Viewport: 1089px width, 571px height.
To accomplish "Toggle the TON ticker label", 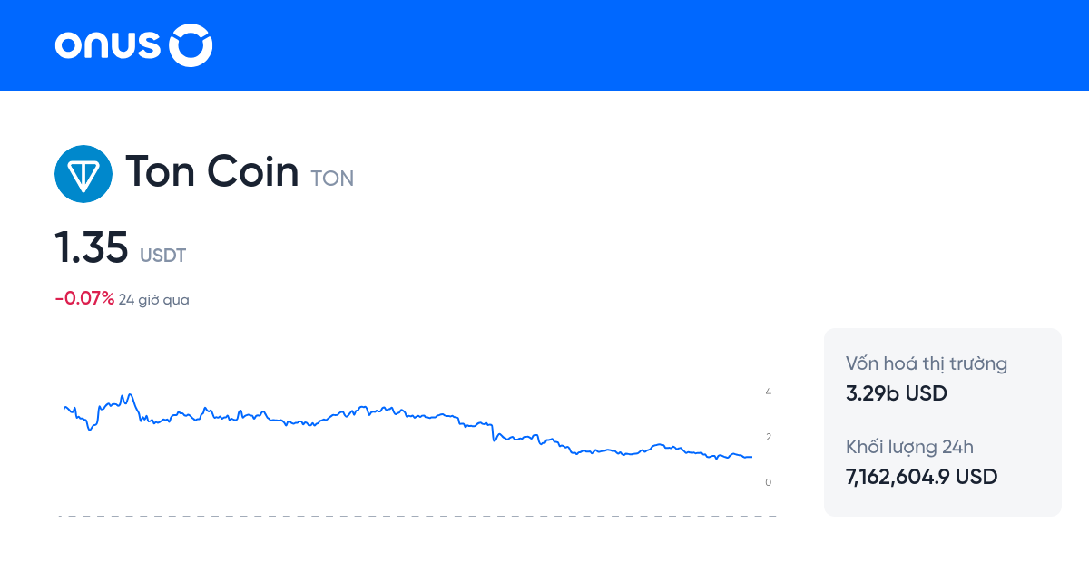I will pyautogui.click(x=332, y=178).
